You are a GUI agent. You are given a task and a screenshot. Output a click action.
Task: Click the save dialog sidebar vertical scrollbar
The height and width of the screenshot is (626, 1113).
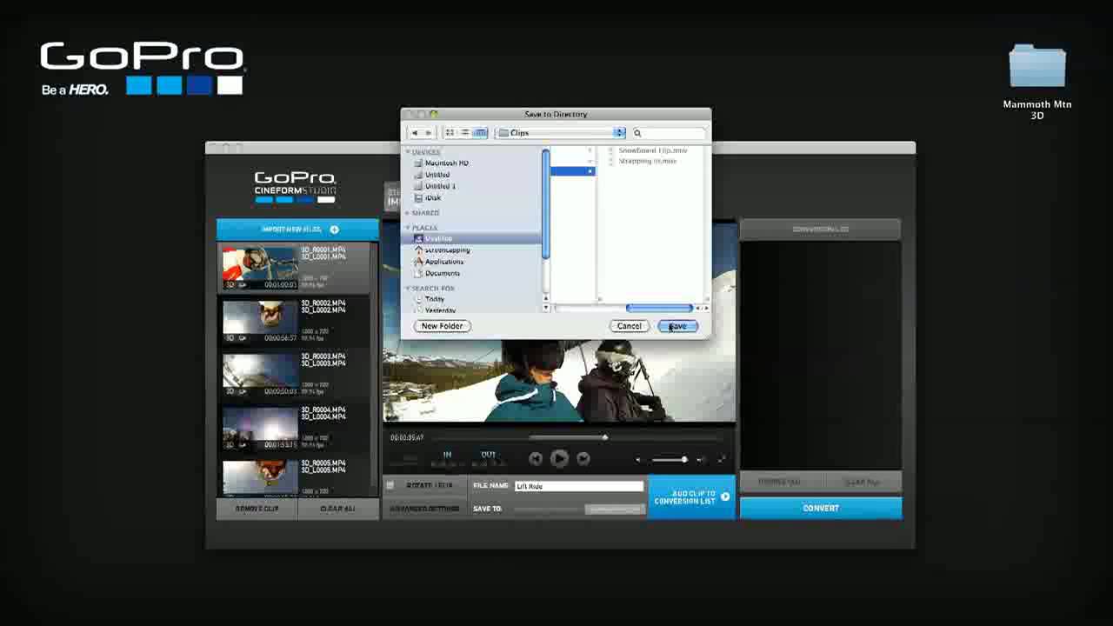coord(545,204)
